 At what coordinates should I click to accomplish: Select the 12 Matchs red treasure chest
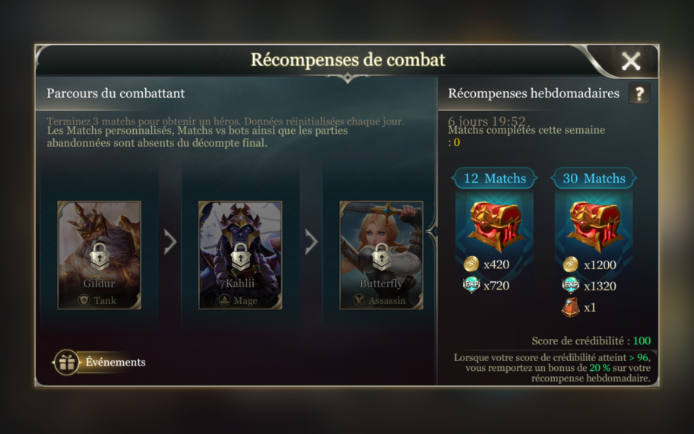click(x=495, y=226)
